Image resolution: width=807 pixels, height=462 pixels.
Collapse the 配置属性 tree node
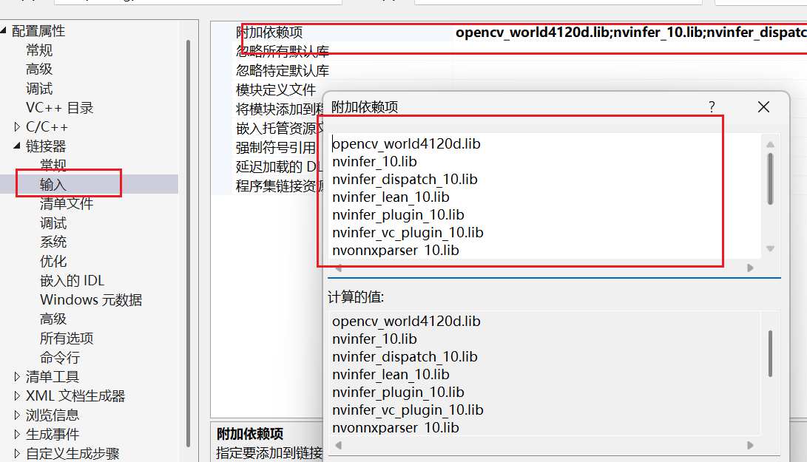click(x=6, y=30)
